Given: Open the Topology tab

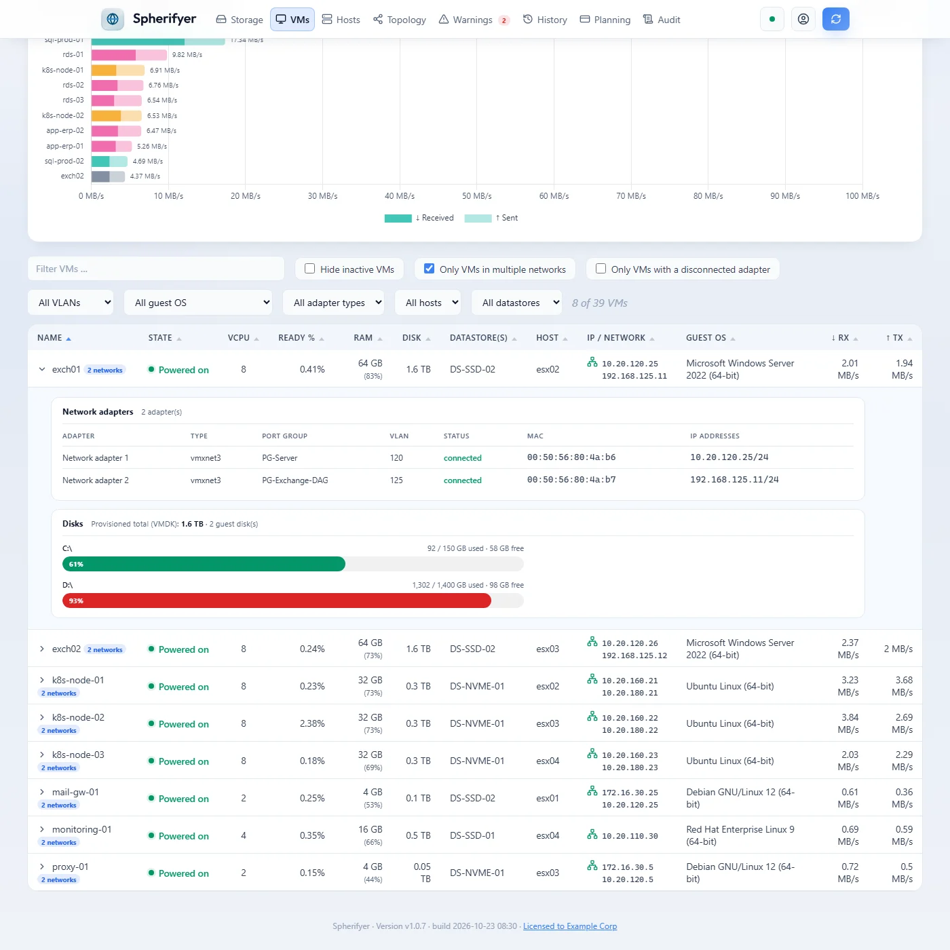Looking at the screenshot, I should click(x=400, y=20).
